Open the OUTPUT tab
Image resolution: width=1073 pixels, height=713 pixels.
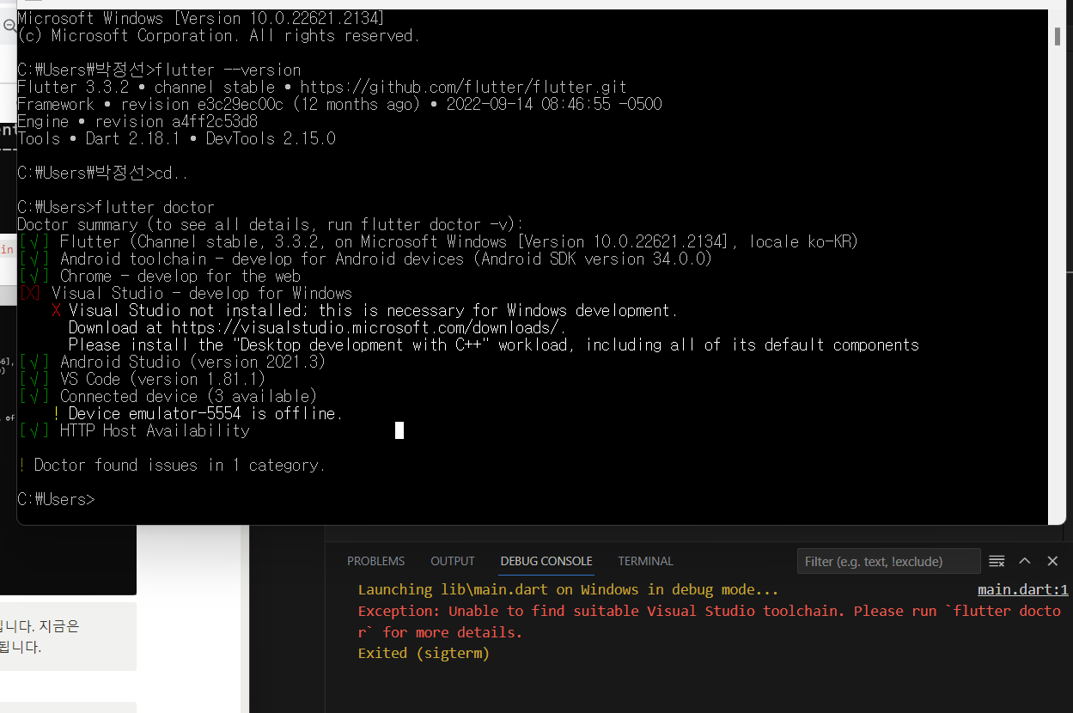(x=453, y=561)
